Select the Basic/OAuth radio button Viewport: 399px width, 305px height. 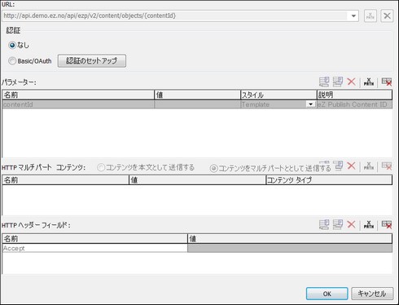pyautogui.click(x=12, y=61)
